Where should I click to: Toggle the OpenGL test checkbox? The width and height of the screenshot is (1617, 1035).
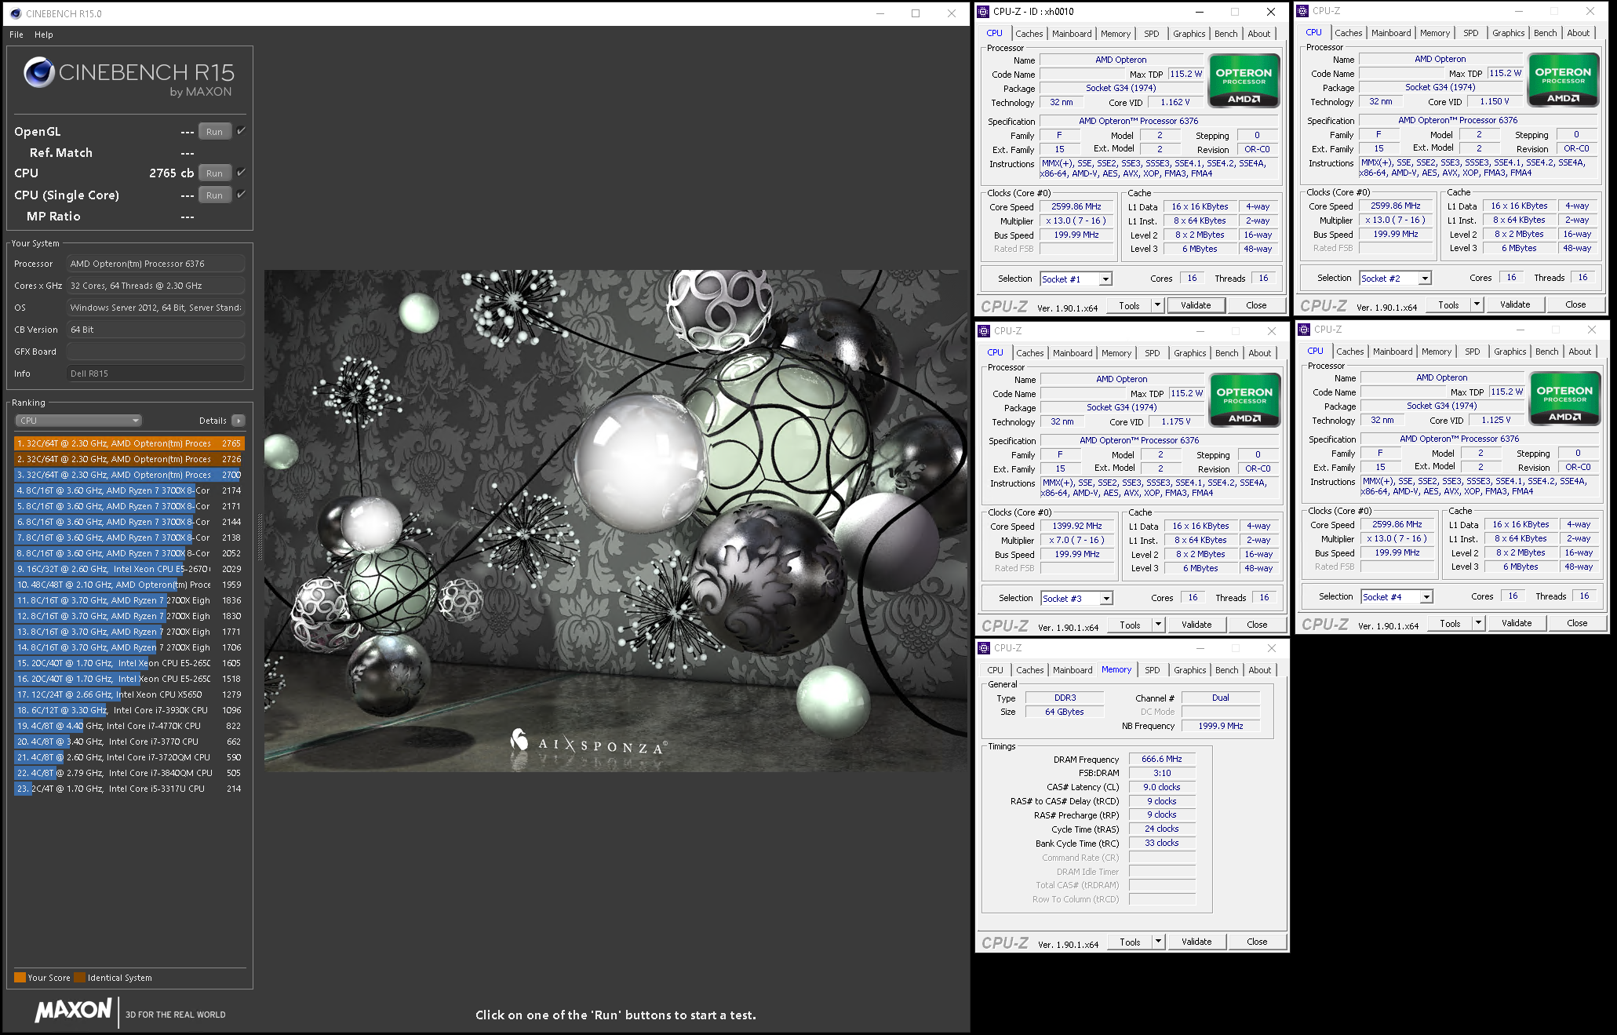pyautogui.click(x=241, y=131)
